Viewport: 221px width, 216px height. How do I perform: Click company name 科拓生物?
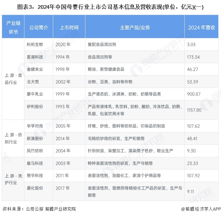coord(35,44)
